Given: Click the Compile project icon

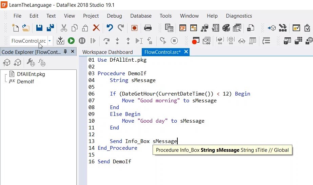Looking at the screenshot, I should click(60, 41).
